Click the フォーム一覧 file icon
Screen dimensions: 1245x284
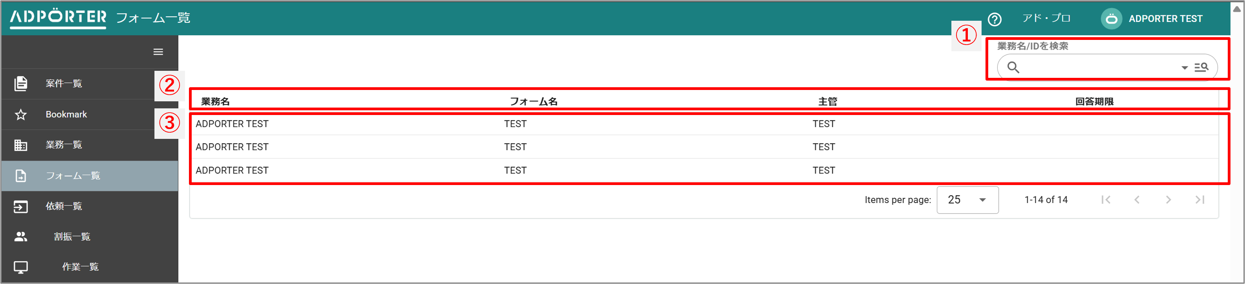click(21, 176)
